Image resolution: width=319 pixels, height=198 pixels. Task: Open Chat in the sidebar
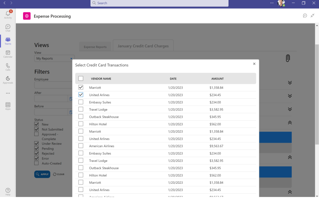click(8, 28)
